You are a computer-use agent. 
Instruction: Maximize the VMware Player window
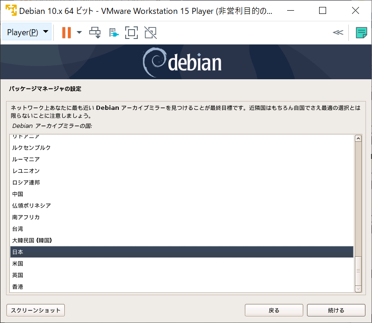[x=322, y=11]
